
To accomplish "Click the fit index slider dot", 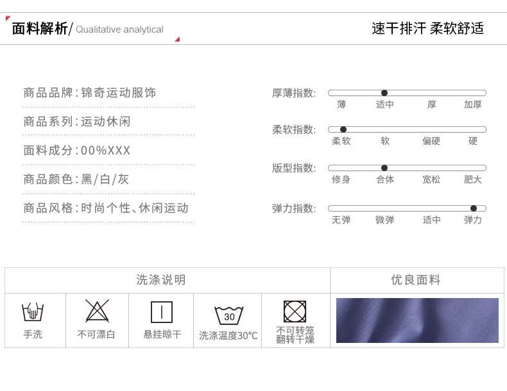I will click(x=384, y=168).
